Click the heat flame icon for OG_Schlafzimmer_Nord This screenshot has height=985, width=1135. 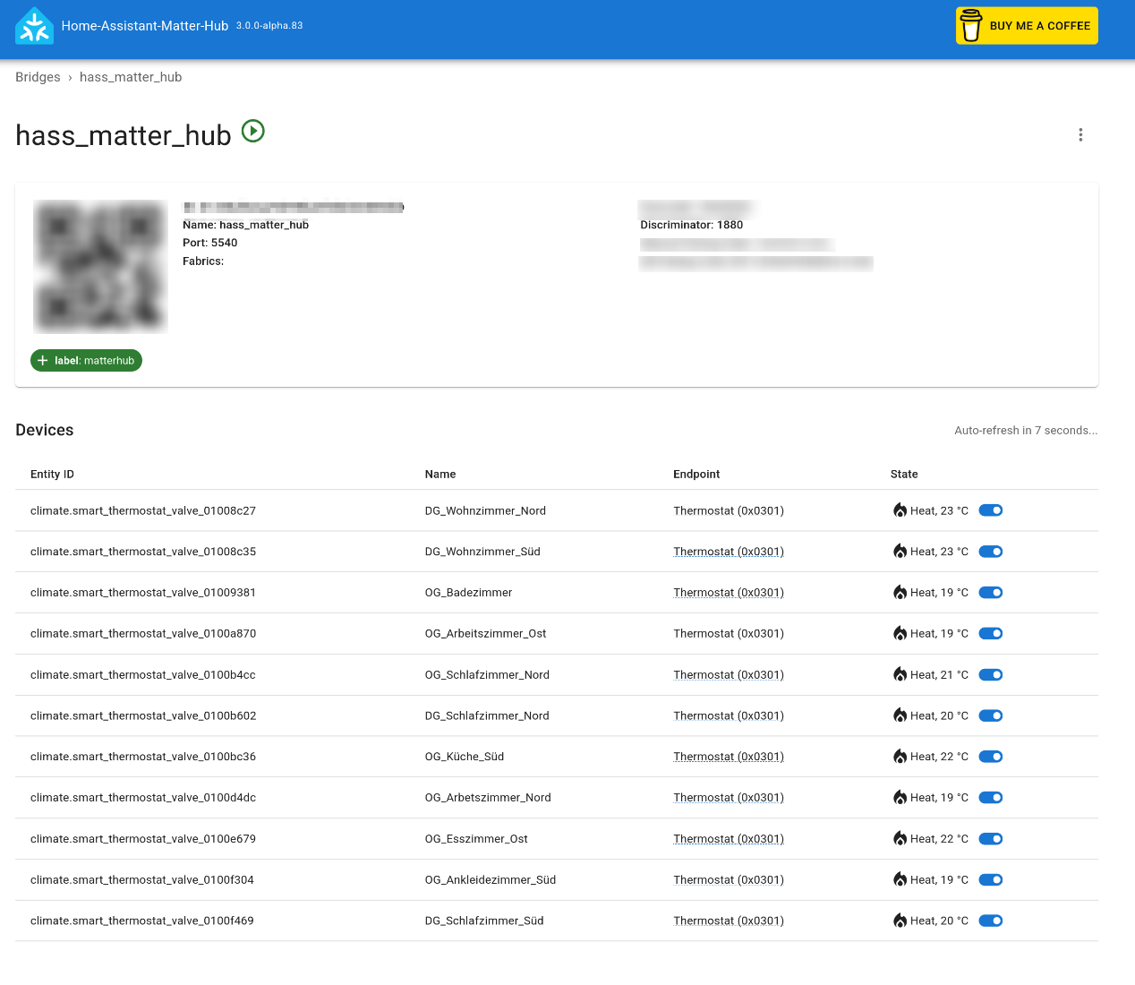click(x=900, y=674)
